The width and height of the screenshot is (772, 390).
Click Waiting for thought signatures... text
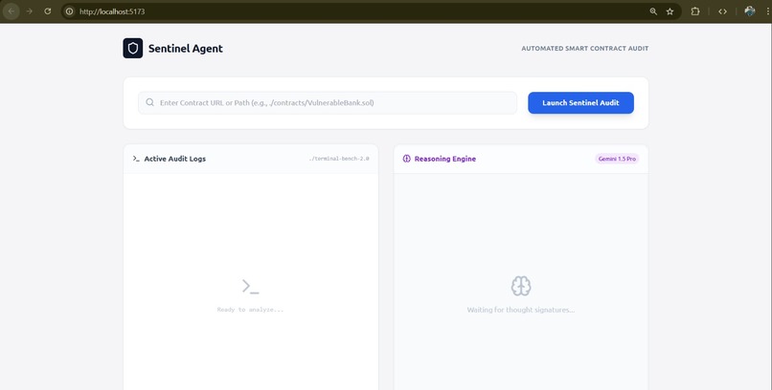click(x=521, y=310)
